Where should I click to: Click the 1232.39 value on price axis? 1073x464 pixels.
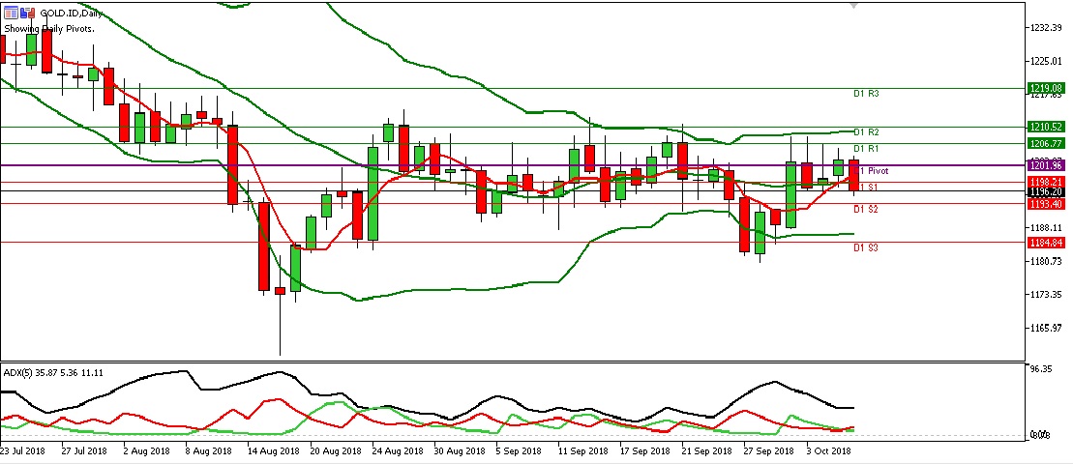1046,28
